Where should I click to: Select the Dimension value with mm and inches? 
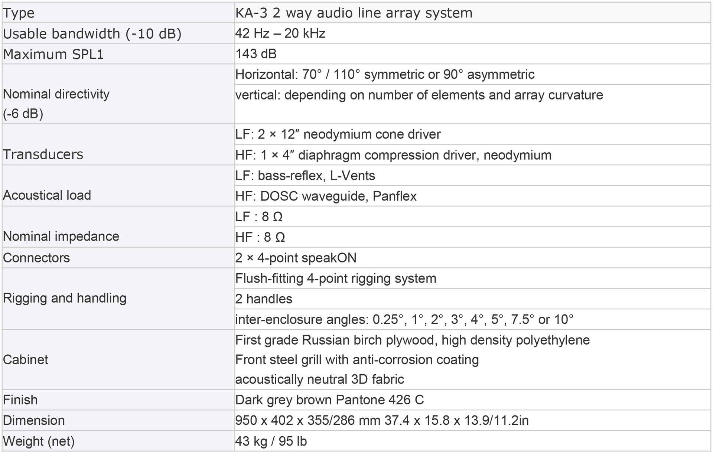click(x=382, y=420)
